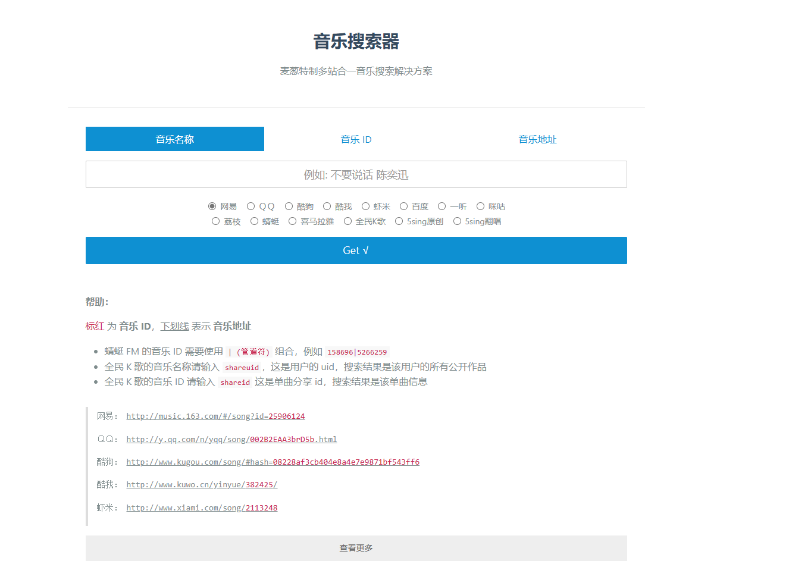789x567 pixels.
Task: Click the | (管道符) code text
Action: tap(249, 352)
